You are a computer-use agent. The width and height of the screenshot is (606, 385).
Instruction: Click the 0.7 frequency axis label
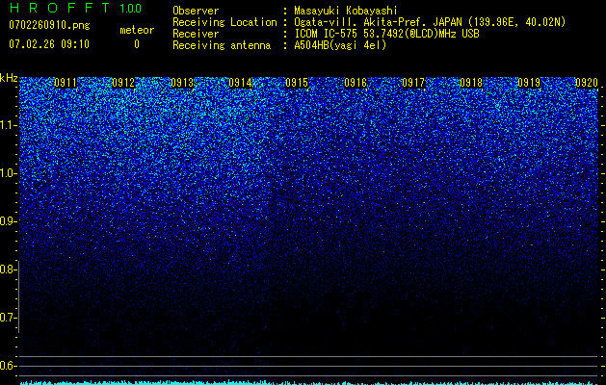coord(8,318)
